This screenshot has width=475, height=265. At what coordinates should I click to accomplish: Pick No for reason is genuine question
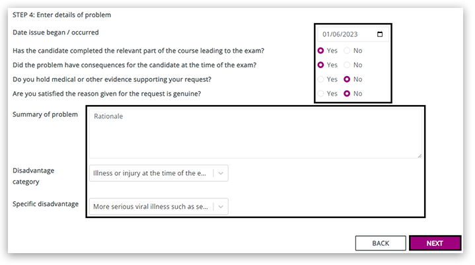347,94
